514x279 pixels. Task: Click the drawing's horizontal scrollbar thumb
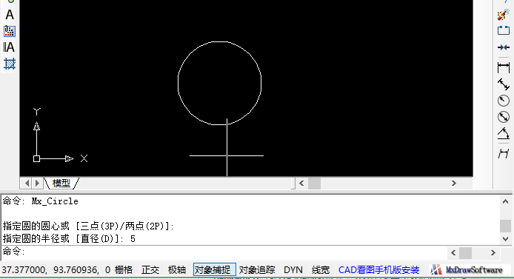pyautogui.click(x=314, y=183)
